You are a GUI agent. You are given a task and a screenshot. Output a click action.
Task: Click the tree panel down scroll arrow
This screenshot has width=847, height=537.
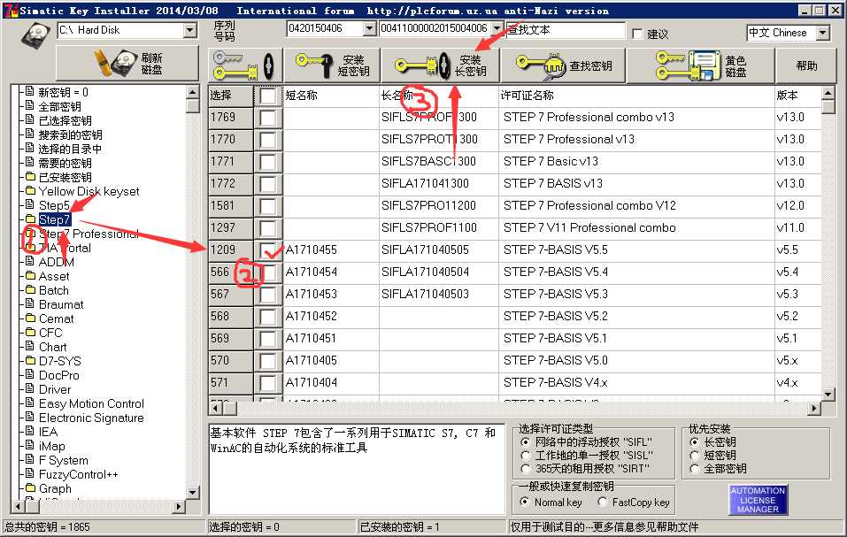(193, 492)
